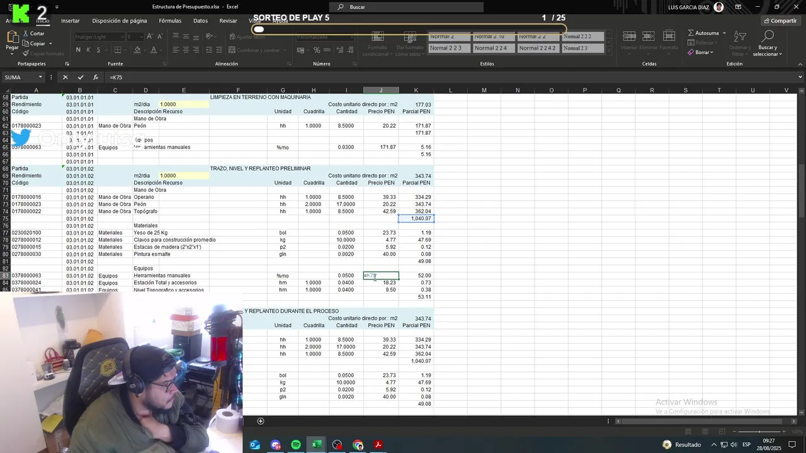Open the Insert Function fx dialog
This screenshot has width=806, height=453.
pos(96,77)
